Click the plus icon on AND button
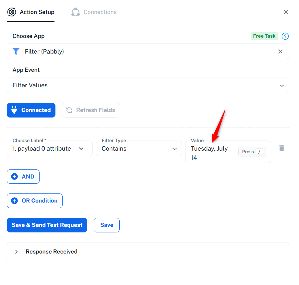Viewport: 299px width, 285px height. click(15, 177)
